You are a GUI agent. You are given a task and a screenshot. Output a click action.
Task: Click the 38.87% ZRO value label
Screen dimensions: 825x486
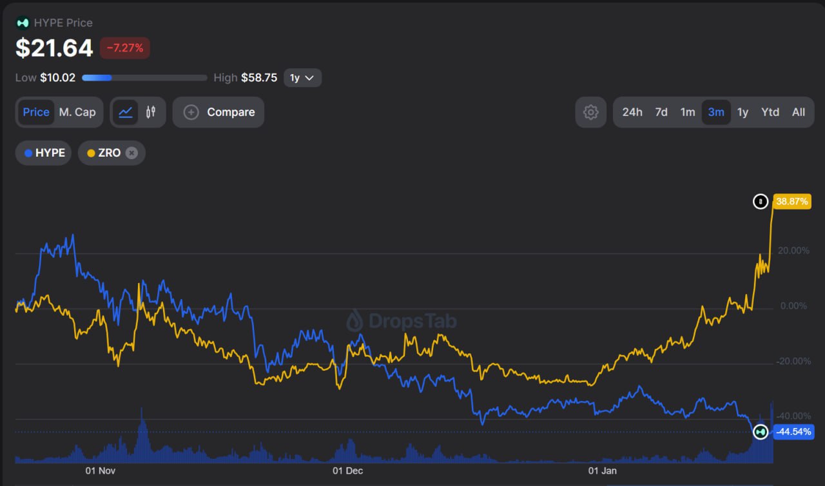pos(792,202)
